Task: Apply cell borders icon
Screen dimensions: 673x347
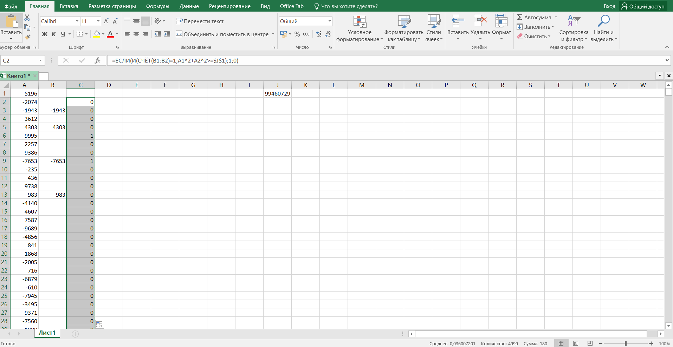Action: 79,34
